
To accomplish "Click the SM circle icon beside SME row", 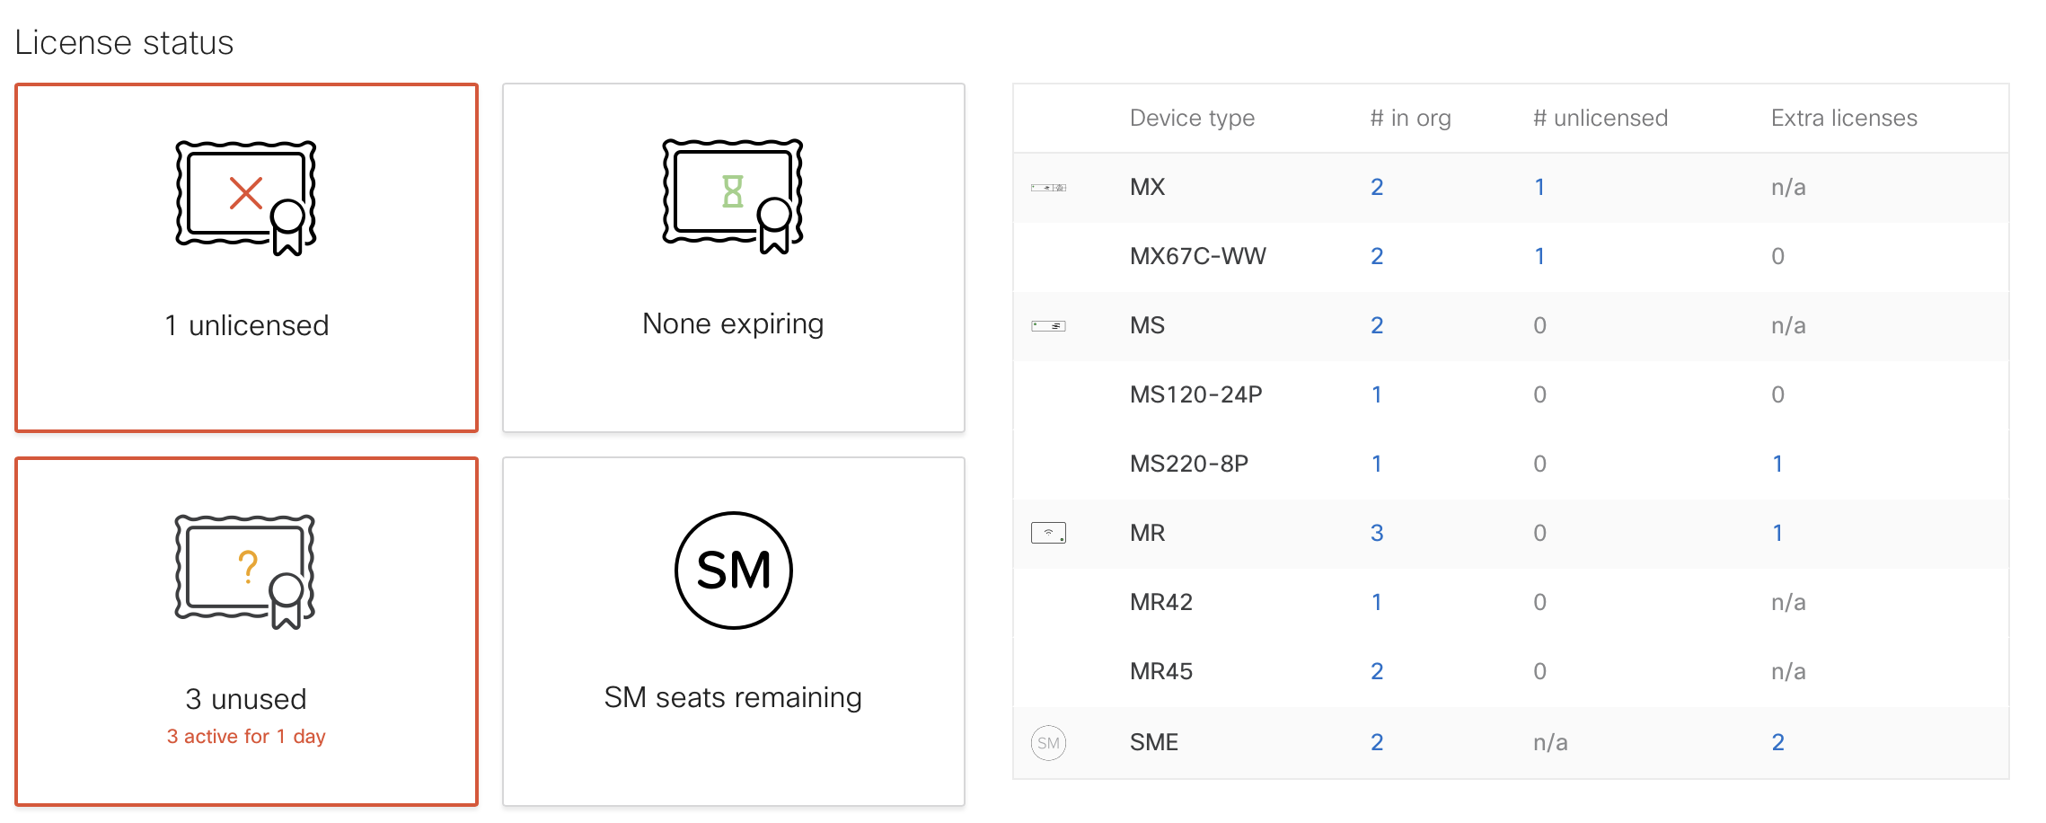I will click(x=1049, y=742).
